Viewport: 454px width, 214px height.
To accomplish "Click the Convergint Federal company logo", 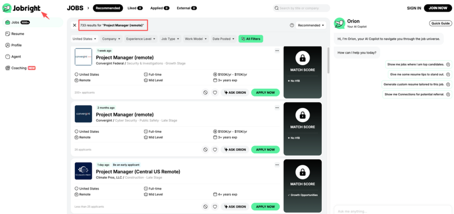I will [x=83, y=57].
